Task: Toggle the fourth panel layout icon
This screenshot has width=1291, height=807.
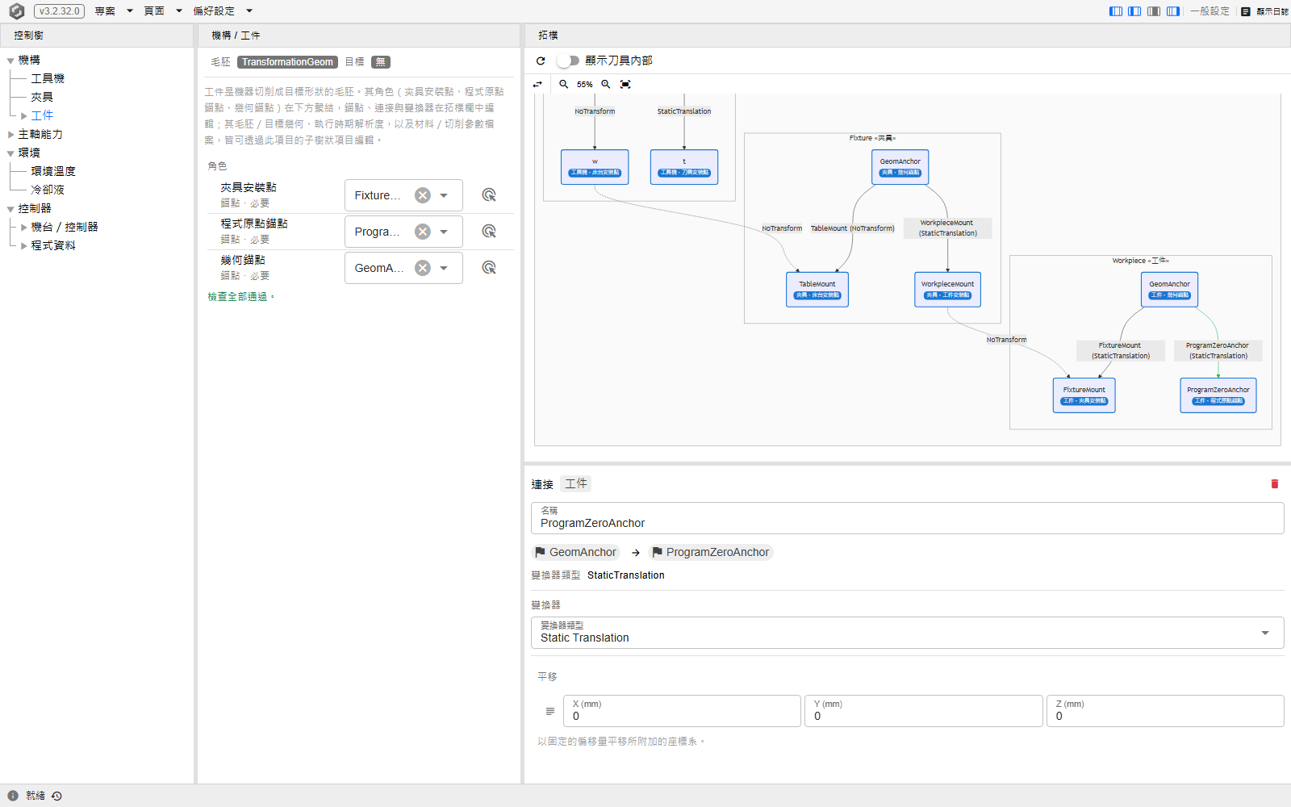Action: point(1173,11)
